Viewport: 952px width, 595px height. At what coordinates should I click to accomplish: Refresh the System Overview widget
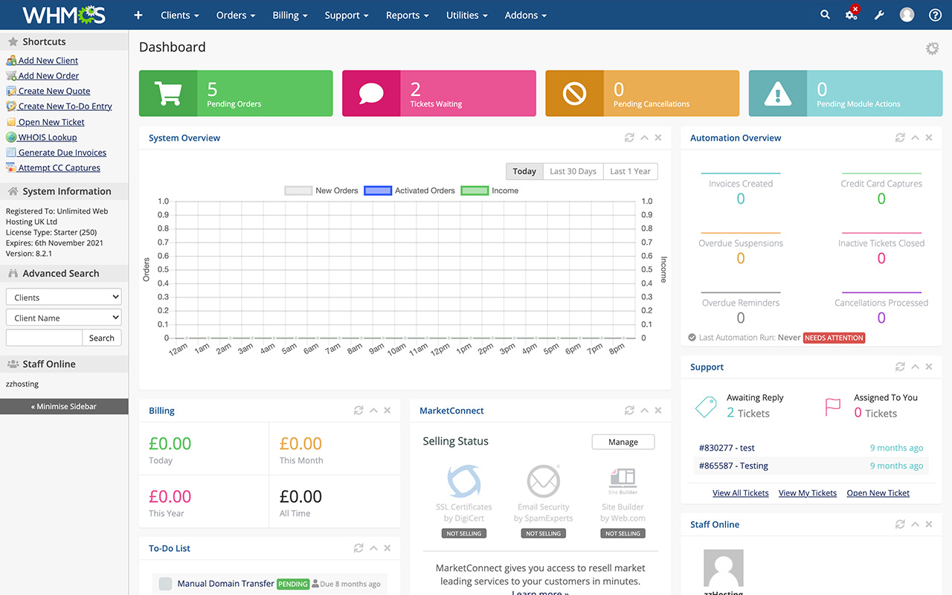(x=629, y=138)
